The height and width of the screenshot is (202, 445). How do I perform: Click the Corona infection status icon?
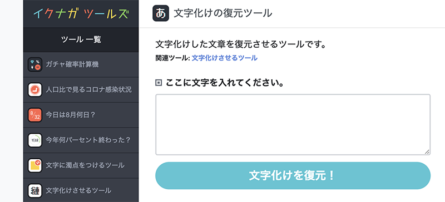coord(35,90)
